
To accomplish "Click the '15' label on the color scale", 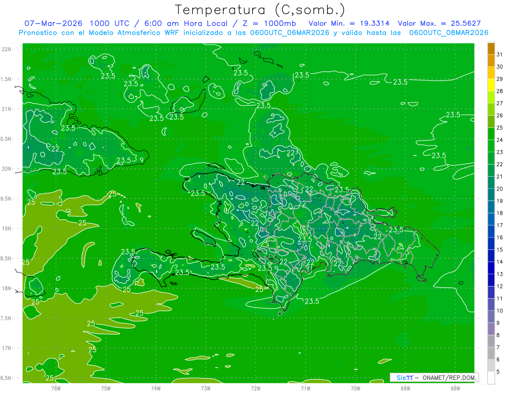I will (500, 250).
